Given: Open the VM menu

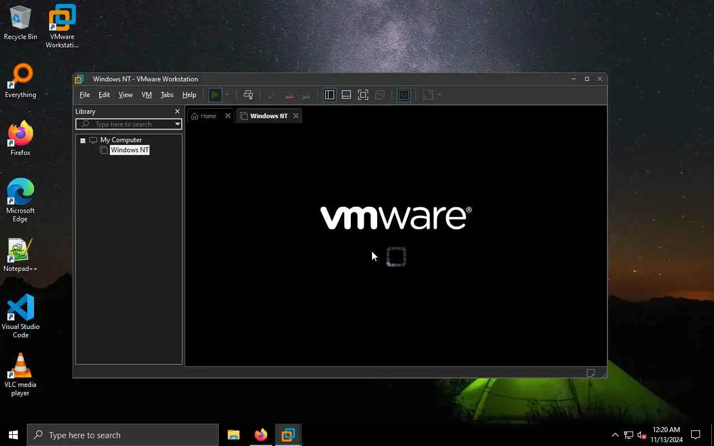Looking at the screenshot, I should coord(147,95).
